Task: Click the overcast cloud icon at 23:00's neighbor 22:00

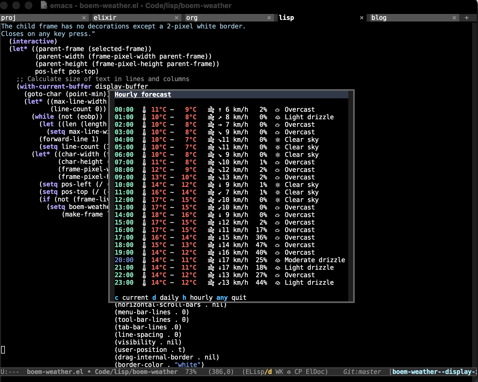Action: [278, 275]
